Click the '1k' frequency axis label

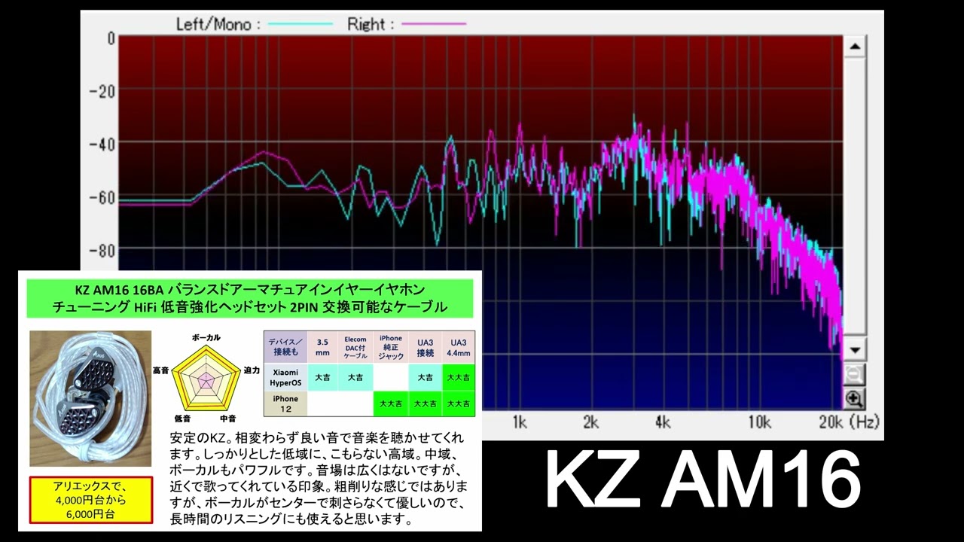519,422
